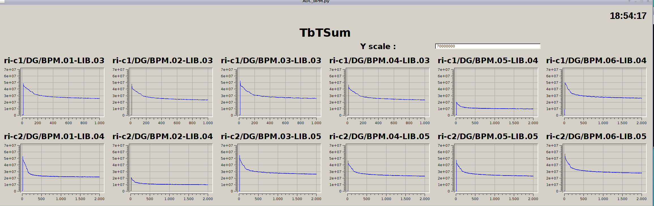The height and width of the screenshot is (206, 654).
Task: Click the Y scale input field
Action: [x=488, y=46]
